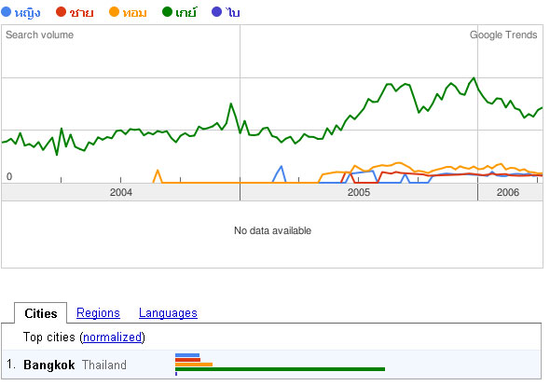Viewport: 550px width, 386px height.
Task: Click the Google Trends chart label
Action: pyautogui.click(x=503, y=34)
